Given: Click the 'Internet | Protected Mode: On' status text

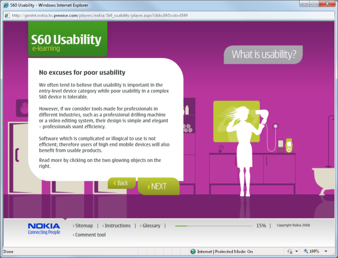Looking at the screenshot, I should 225,251.
